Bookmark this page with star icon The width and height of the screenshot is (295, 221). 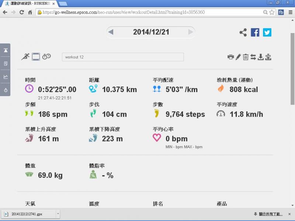coord(272,13)
